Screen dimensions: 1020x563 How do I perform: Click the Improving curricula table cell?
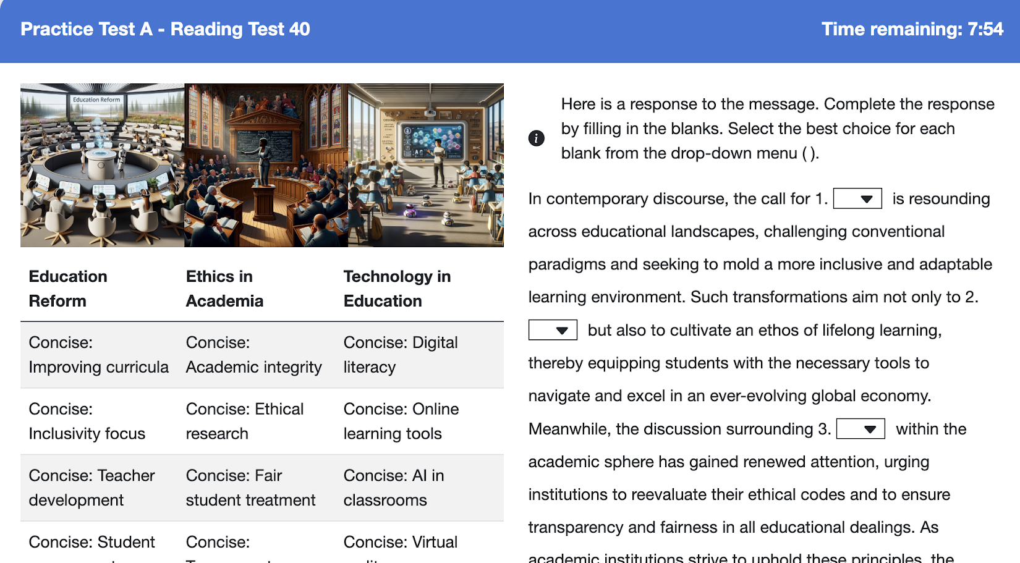(99, 355)
